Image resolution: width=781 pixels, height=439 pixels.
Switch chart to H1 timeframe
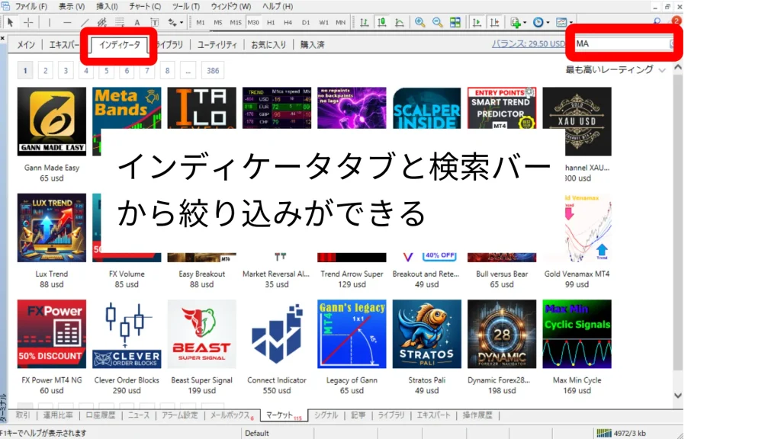271,22
